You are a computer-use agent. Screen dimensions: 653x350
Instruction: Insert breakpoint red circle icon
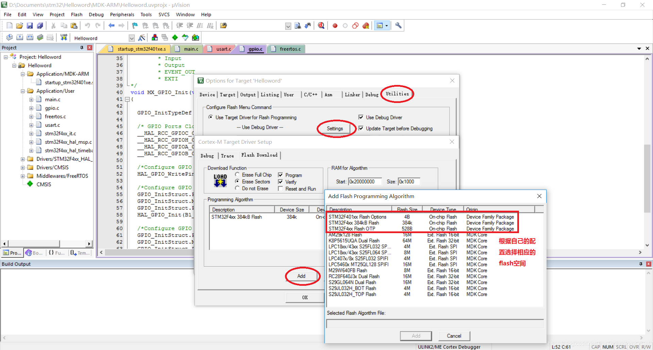tap(335, 25)
